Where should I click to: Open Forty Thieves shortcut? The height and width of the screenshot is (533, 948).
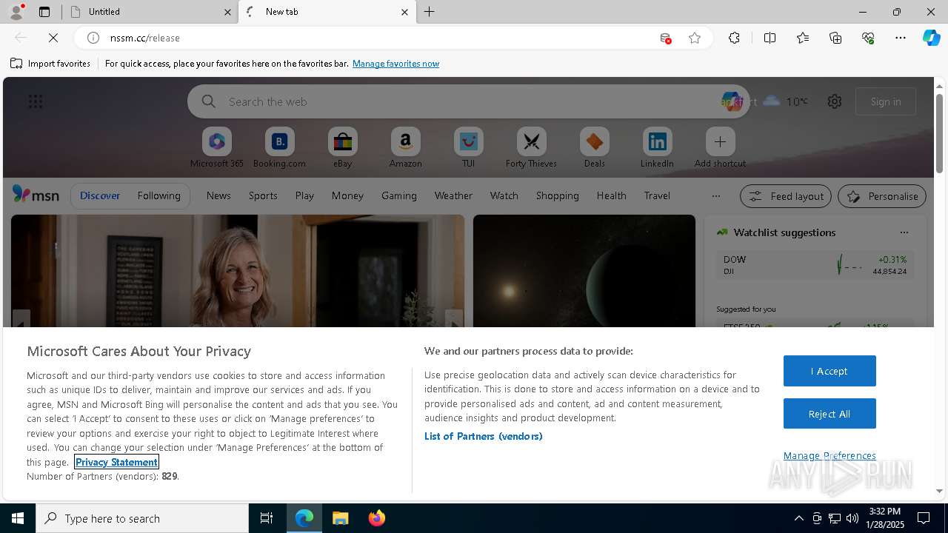[531, 148]
